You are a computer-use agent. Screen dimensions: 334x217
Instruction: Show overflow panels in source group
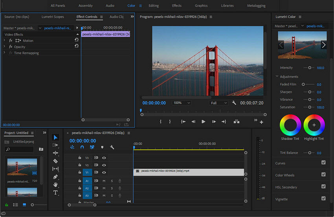click(x=132, y=16)
